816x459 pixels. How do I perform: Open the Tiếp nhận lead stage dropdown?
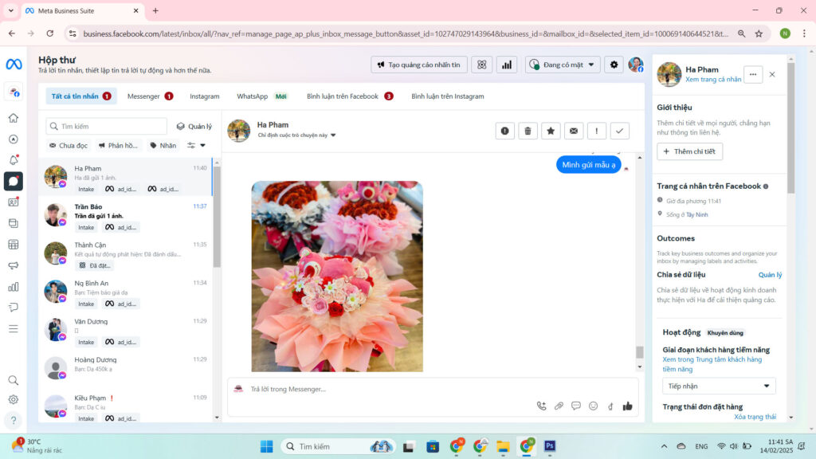[719, 386]
